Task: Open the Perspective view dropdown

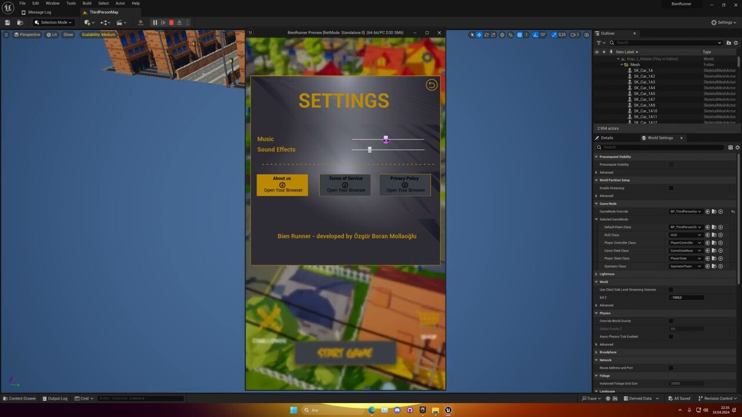Action: coord(27,34)
